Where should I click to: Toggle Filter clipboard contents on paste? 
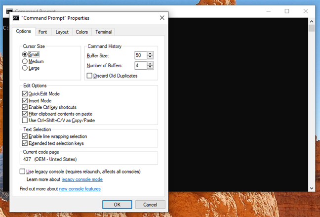click(25, 114)
